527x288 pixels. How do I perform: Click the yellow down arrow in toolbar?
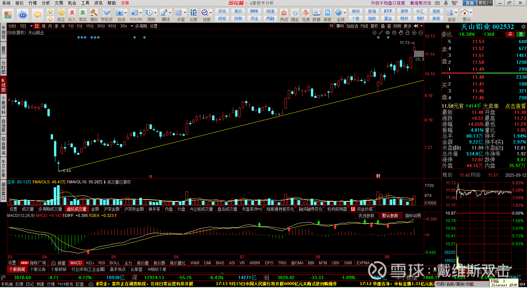click(50, 19)
